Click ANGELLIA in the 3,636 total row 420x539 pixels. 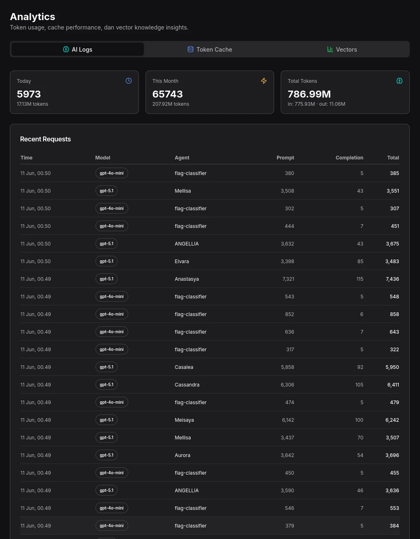(x=186, y=491)
